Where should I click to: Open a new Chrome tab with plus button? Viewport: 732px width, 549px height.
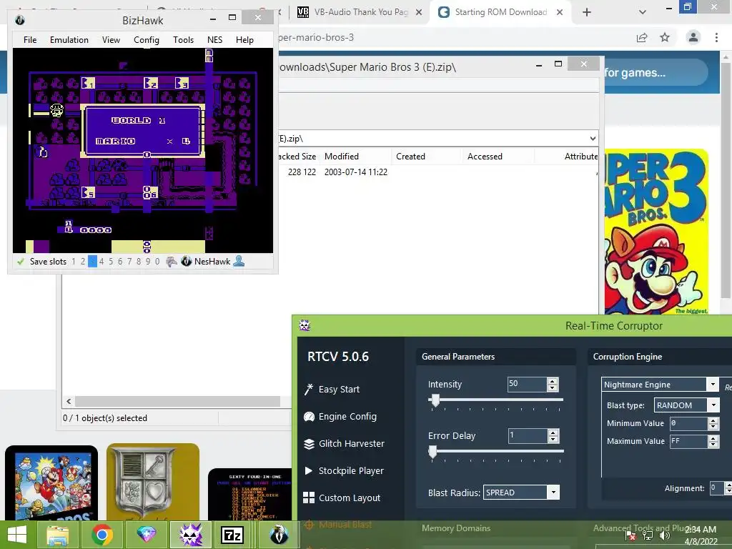coord(587,12)
